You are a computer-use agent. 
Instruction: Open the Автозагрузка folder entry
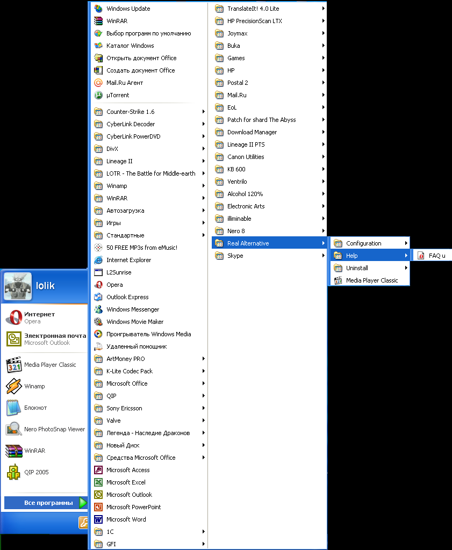(x=149, y=211)
